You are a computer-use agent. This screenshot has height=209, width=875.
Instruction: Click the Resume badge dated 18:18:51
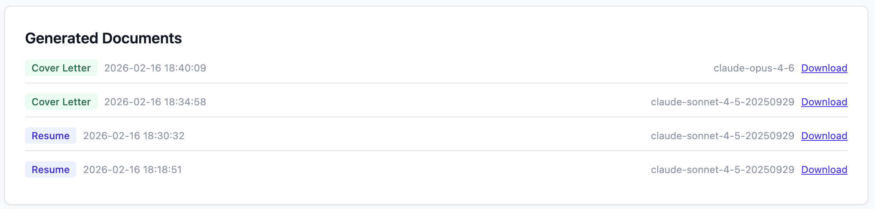(x=51, y=170)
